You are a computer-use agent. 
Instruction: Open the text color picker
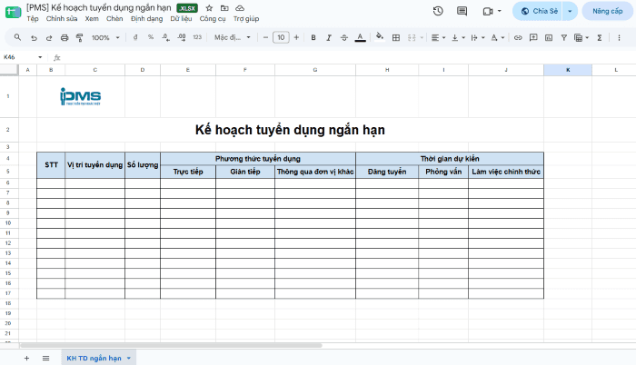(x=360, y=38)
